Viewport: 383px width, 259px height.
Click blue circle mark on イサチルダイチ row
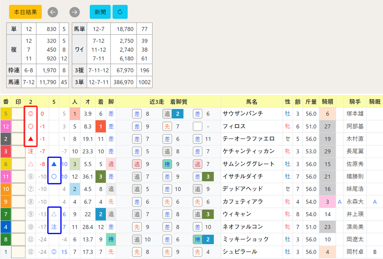[54, 176]
